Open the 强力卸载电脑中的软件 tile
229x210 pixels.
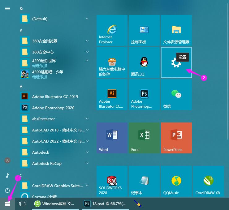[112, 62]
